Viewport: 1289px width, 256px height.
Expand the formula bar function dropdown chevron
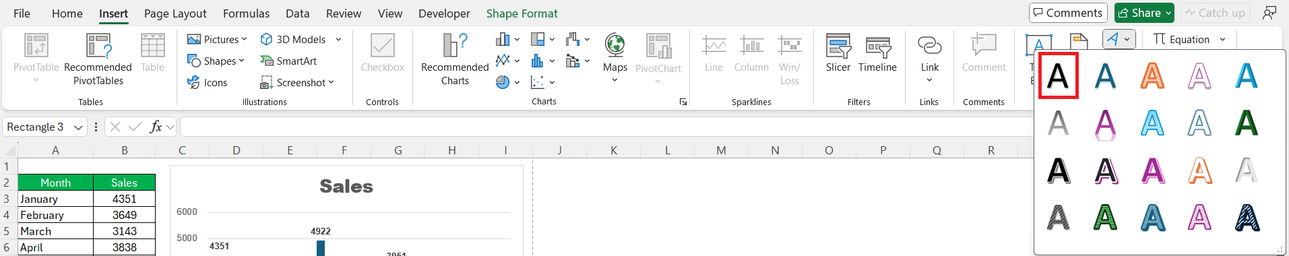(170, 127)
